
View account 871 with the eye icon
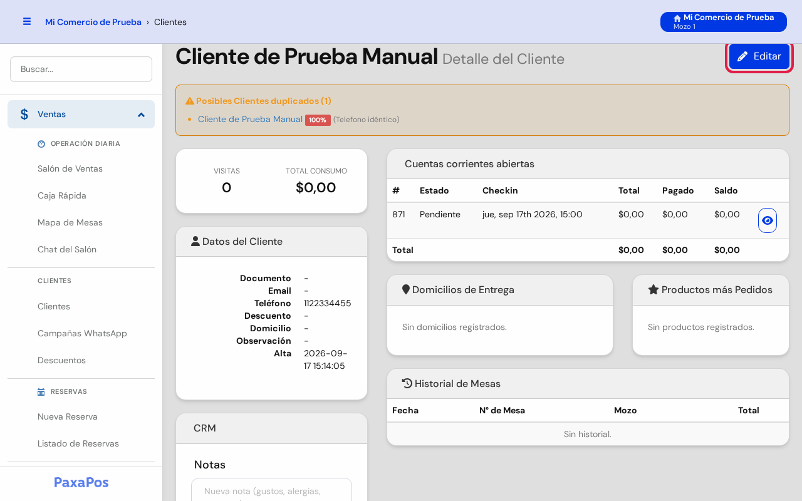tap(768, 220)
